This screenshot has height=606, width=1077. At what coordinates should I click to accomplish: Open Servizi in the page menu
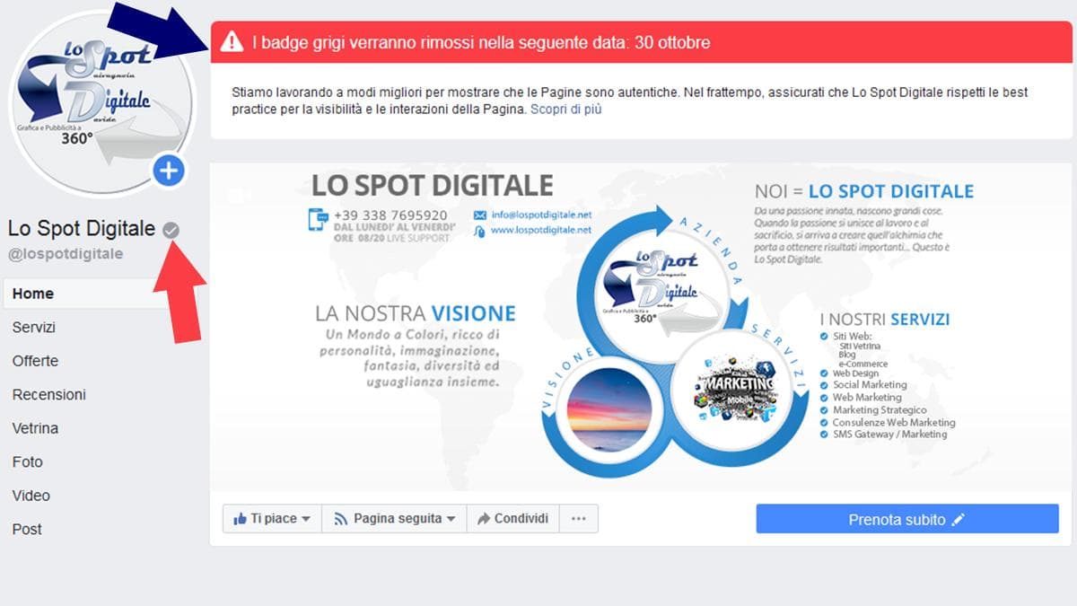pyautogui.click(x=34, y=328)
